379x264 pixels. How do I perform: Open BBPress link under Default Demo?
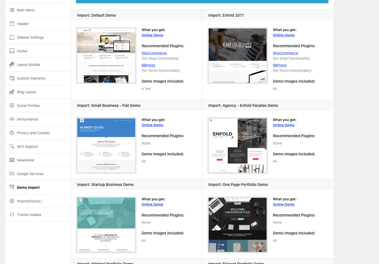(x=148, y=65)
